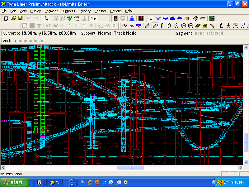Click the horizontal scrollbar thumb
The image size is (249, 187).
131,167
